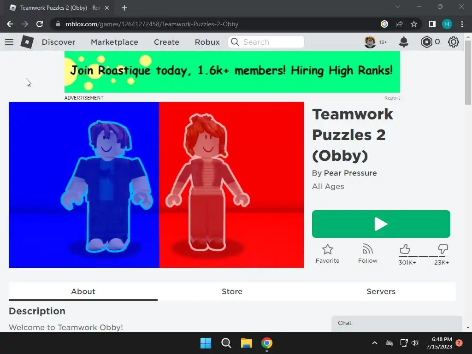This screenshot has width=472, height=354.
Task: Click the scrollbar down arrow
Action: tap(468, 328)
